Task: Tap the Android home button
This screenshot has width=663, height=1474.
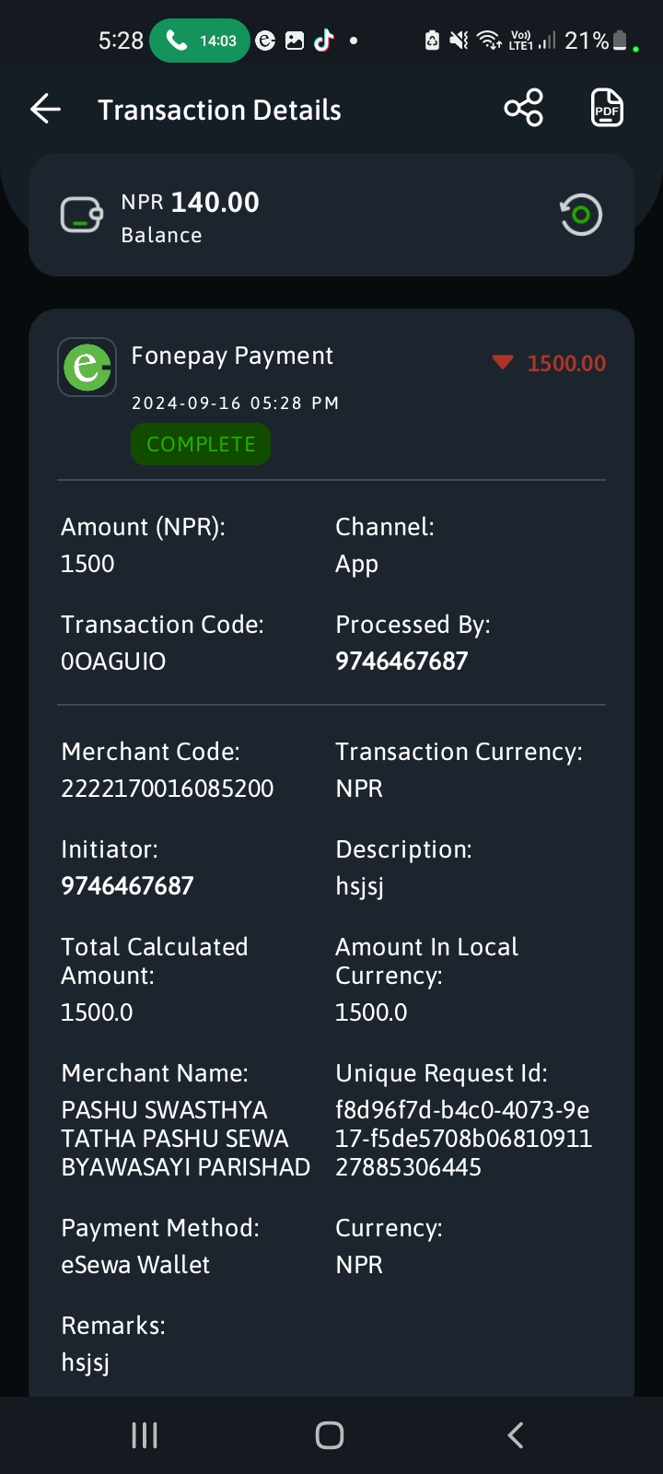Action: 330,1435
